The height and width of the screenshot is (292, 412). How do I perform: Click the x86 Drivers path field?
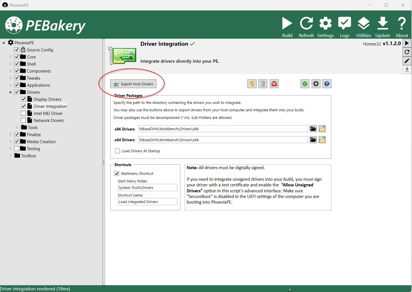coord(223,129)
